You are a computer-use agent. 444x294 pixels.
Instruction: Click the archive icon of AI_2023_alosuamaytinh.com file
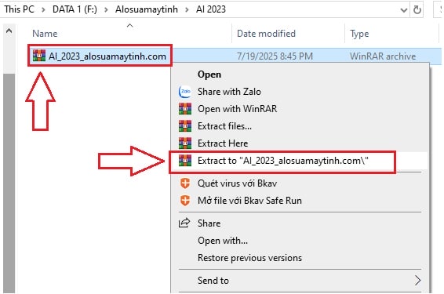pos(39,56)
